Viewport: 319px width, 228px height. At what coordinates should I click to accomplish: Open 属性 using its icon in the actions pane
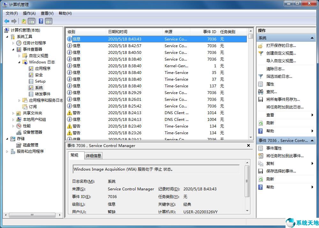(261, 84)
